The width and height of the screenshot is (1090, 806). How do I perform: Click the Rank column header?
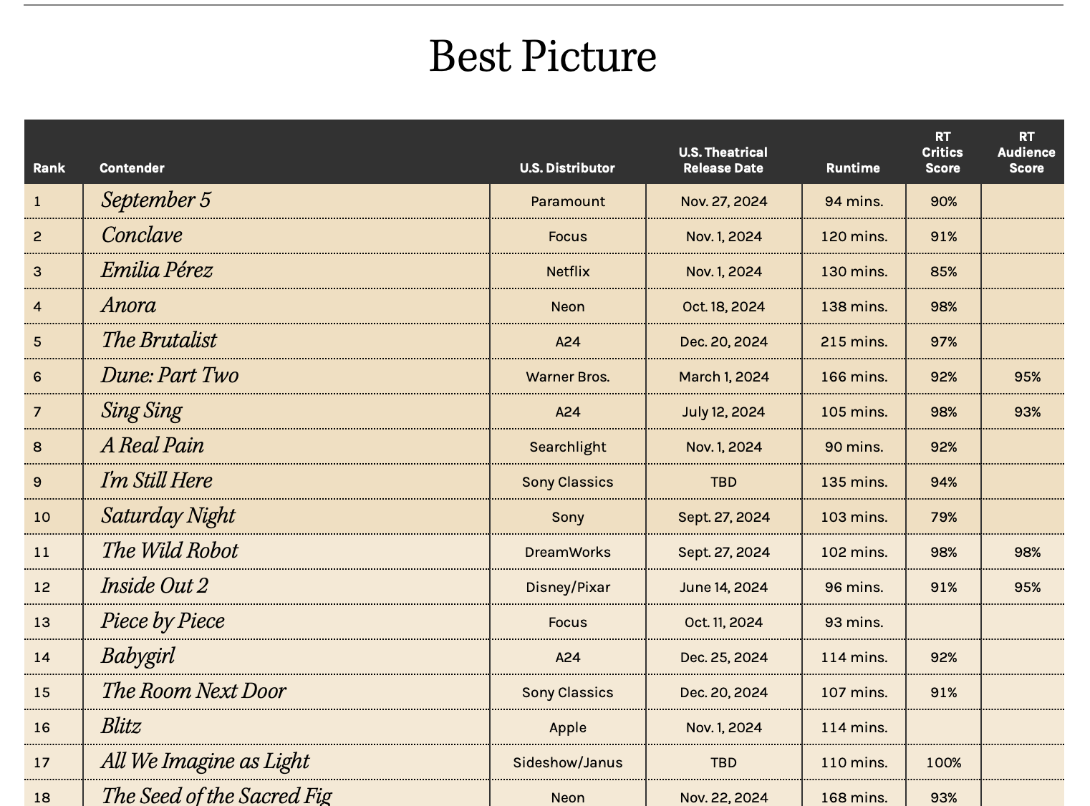click(x=49, y=168)
